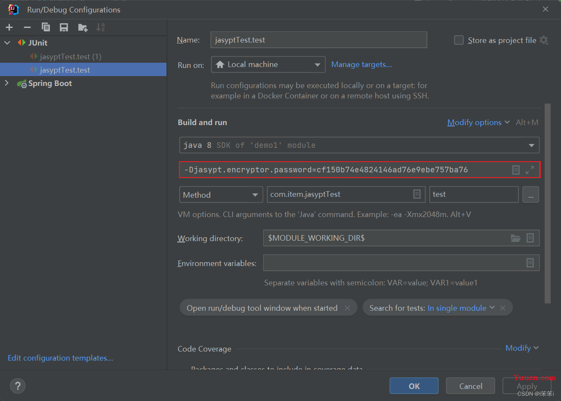
Task: Click Manage targets link
Action: click(361, 64)
